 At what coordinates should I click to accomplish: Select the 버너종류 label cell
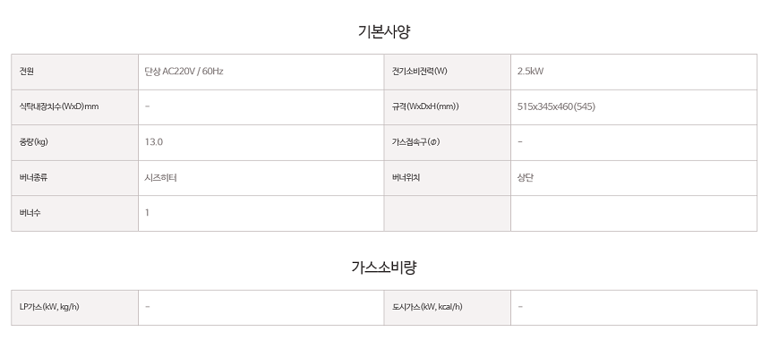74,178
